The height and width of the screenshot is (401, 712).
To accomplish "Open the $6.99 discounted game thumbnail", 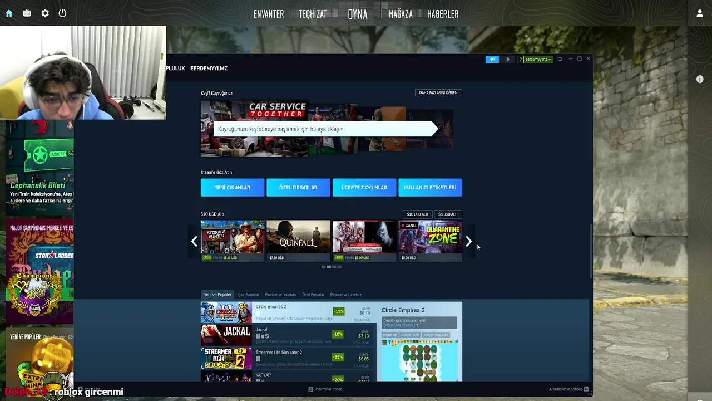I will [x=364, y=241].
